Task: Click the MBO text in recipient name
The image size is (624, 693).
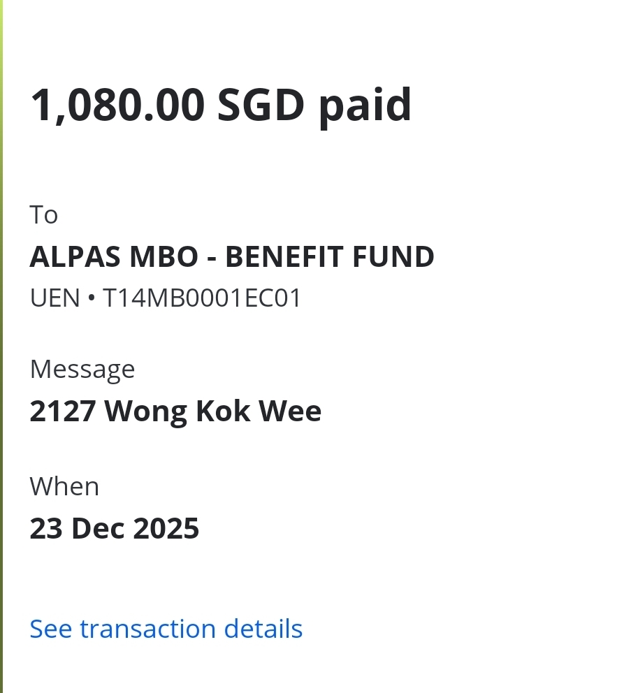Action: tap(164, 256)
